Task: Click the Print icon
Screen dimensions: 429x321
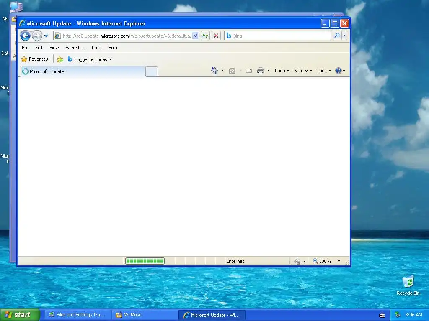Action: (261, 71)
